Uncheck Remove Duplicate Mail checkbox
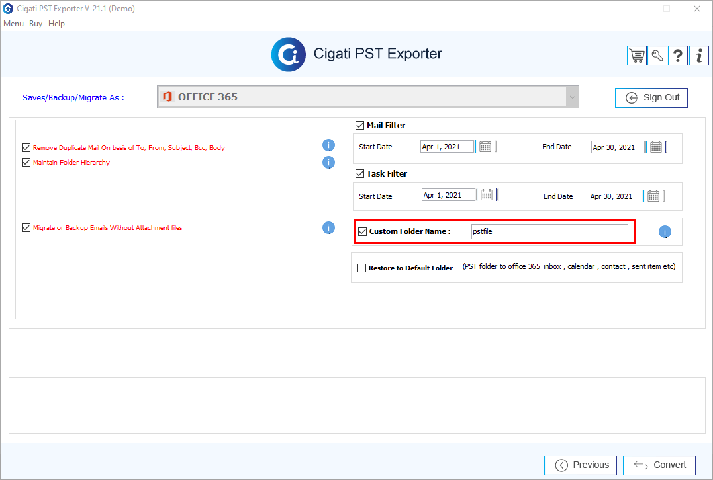The height and width of the screenshot is (480, 713). tap(26, 147)
